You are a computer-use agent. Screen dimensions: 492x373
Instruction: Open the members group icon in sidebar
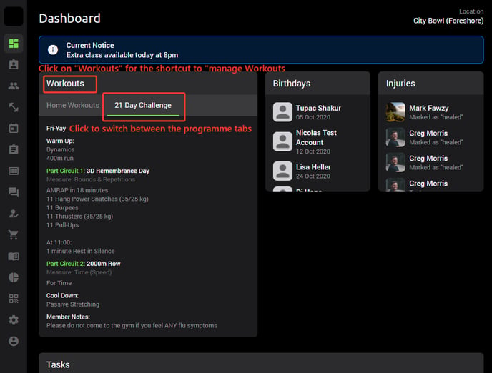click(x=14, y=86)
